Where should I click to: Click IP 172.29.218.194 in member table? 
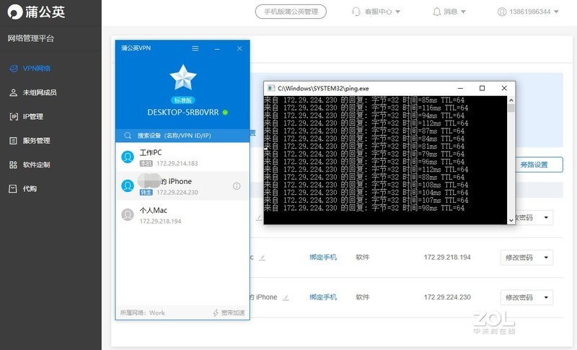[x=447, y=257]
